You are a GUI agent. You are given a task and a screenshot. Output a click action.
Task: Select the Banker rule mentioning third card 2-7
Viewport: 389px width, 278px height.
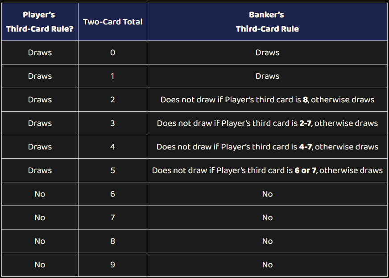tap(267, 123)
